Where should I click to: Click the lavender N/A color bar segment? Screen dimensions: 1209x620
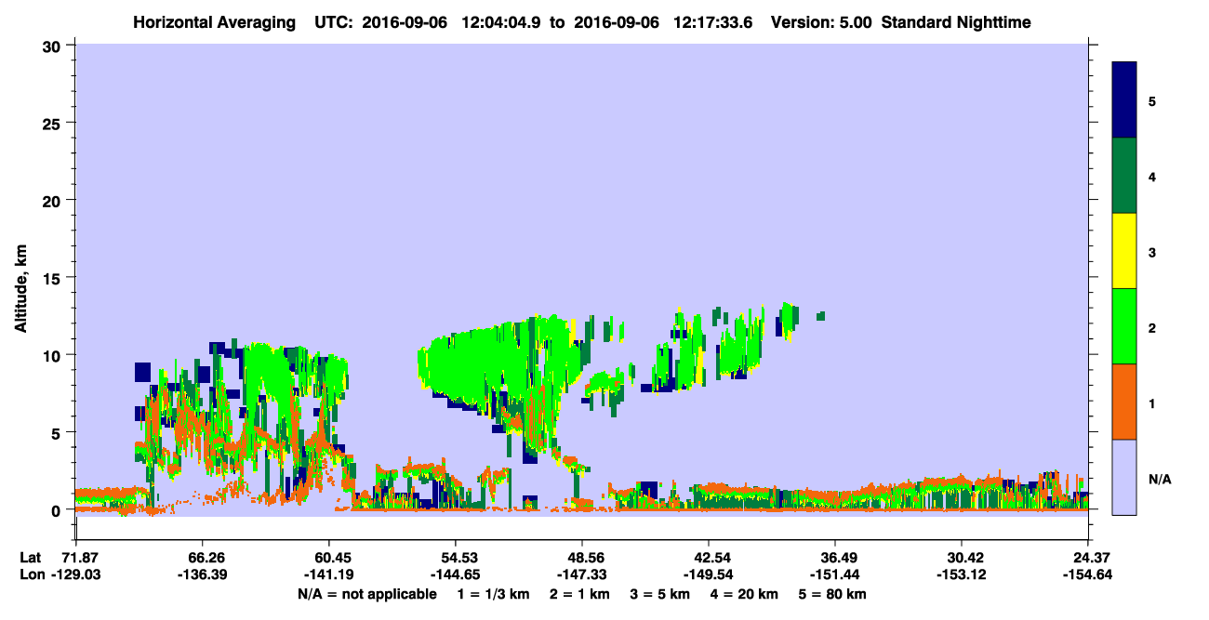click(1124, 477)
